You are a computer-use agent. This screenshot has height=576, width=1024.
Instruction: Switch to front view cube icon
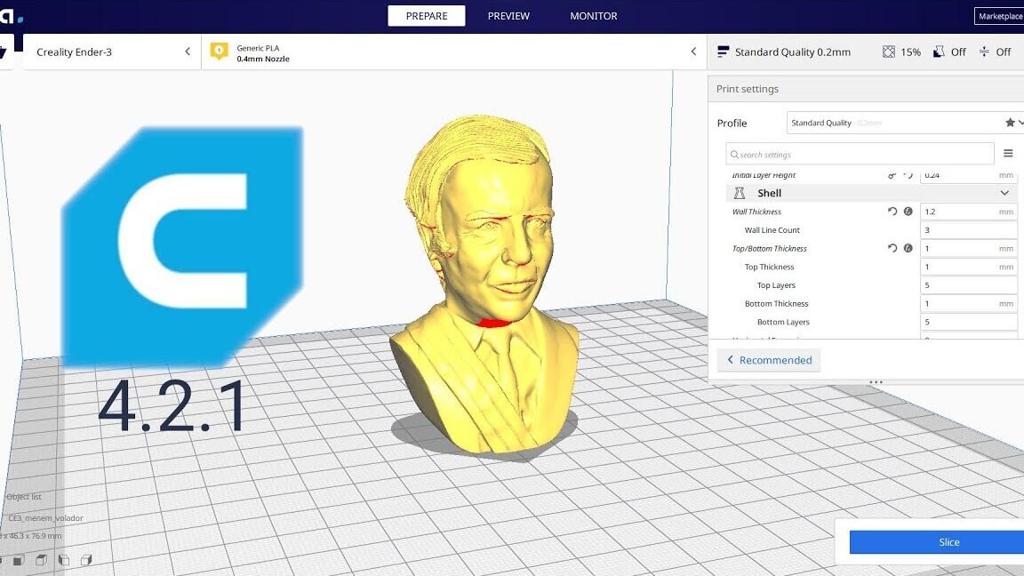click(x=19, y=560)
